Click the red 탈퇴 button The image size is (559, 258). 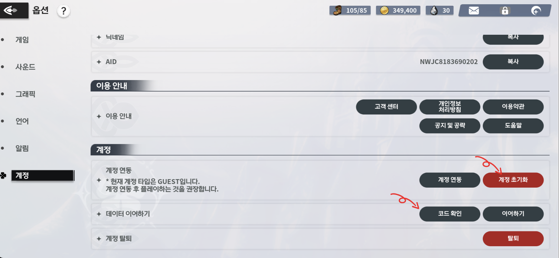click(x=513, y=238)
